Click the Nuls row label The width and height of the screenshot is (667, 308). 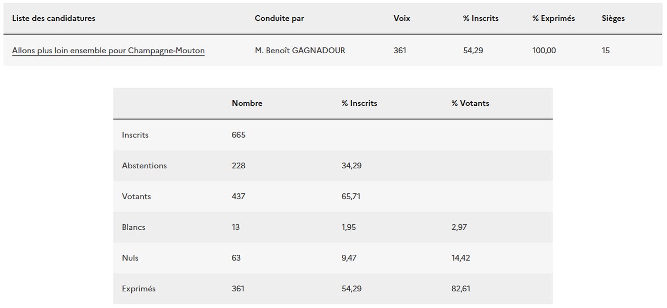(x=130, y=258)
